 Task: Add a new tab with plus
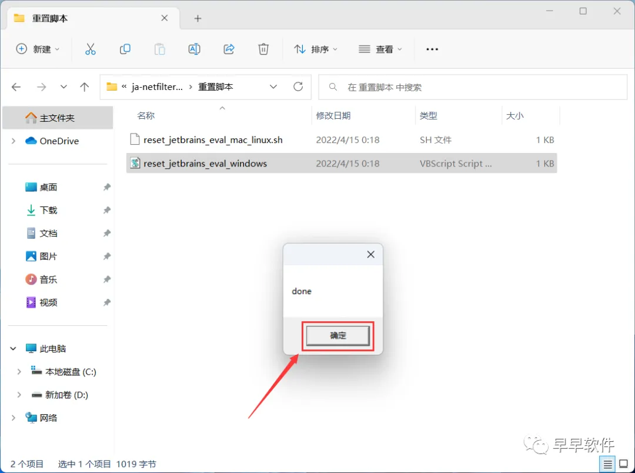point(198,18)
